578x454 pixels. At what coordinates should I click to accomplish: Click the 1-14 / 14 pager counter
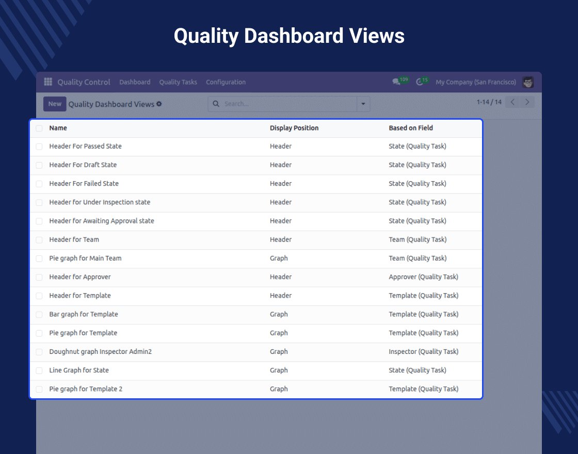pyautogui.click(x=489, y=102)
